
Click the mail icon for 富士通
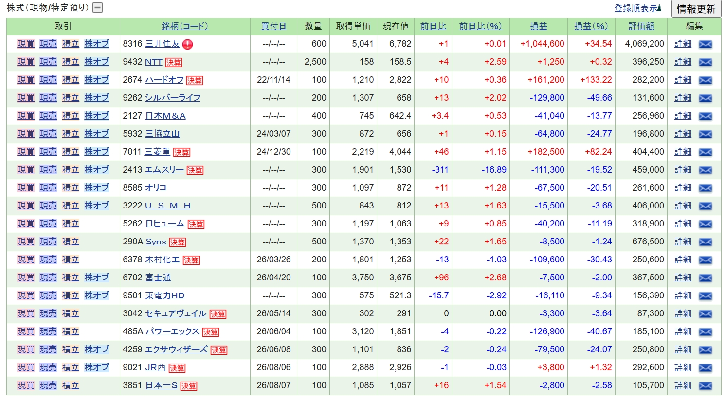tap(705, 278)
